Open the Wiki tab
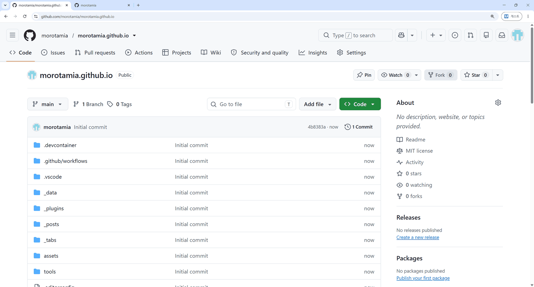 point(211,53)
